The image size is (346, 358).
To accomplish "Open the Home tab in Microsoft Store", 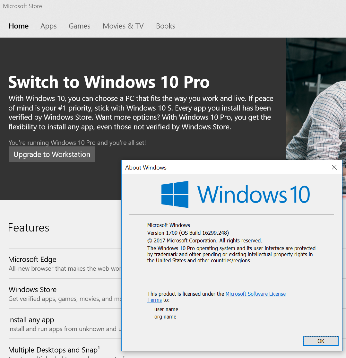I will (x=19, y=26).
